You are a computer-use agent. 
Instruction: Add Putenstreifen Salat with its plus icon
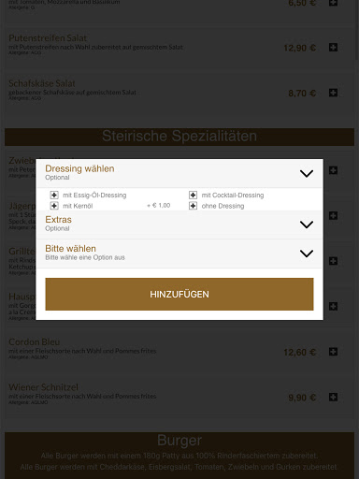pos(333,48)
